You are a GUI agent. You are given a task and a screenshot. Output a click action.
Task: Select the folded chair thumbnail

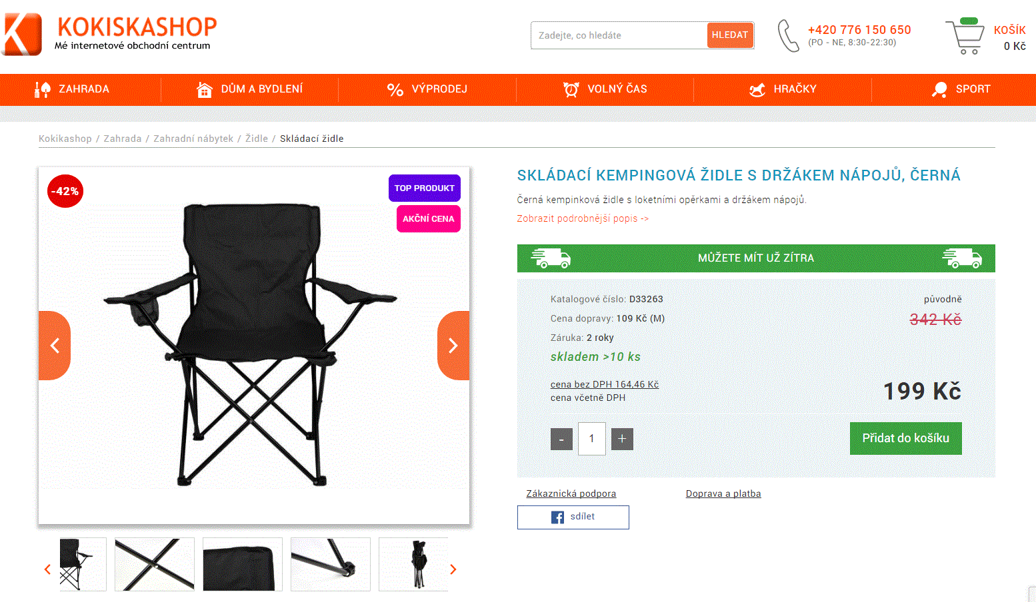pyautogui.click(x=417, y=565)
